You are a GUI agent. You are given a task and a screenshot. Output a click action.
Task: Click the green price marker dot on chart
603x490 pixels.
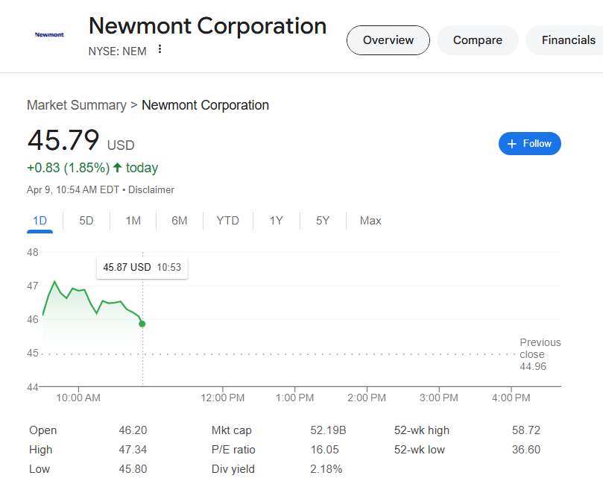(142, 324)
